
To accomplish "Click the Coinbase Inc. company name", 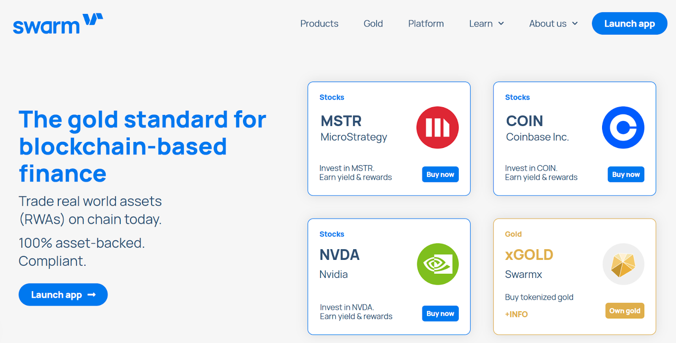I will [537, 137].
